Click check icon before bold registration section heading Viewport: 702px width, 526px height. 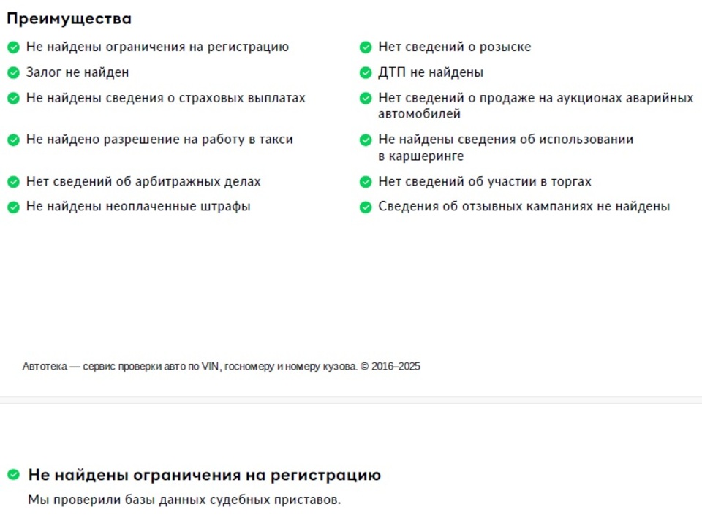click(13, 475)
